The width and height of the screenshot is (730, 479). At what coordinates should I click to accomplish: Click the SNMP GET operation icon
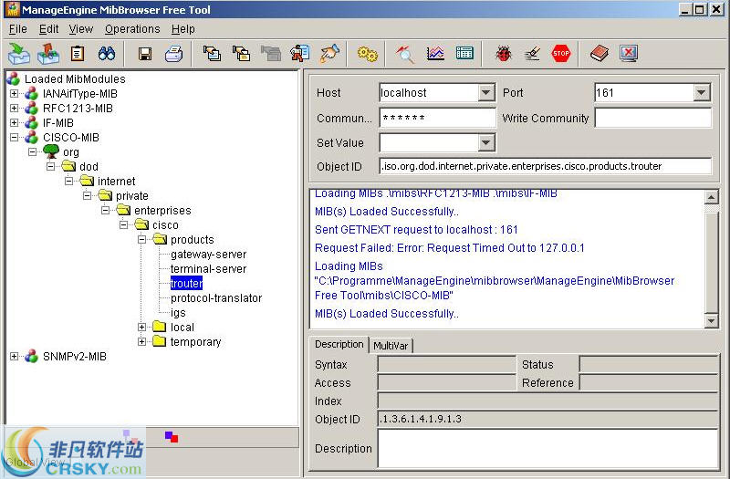tap(213, 54)
